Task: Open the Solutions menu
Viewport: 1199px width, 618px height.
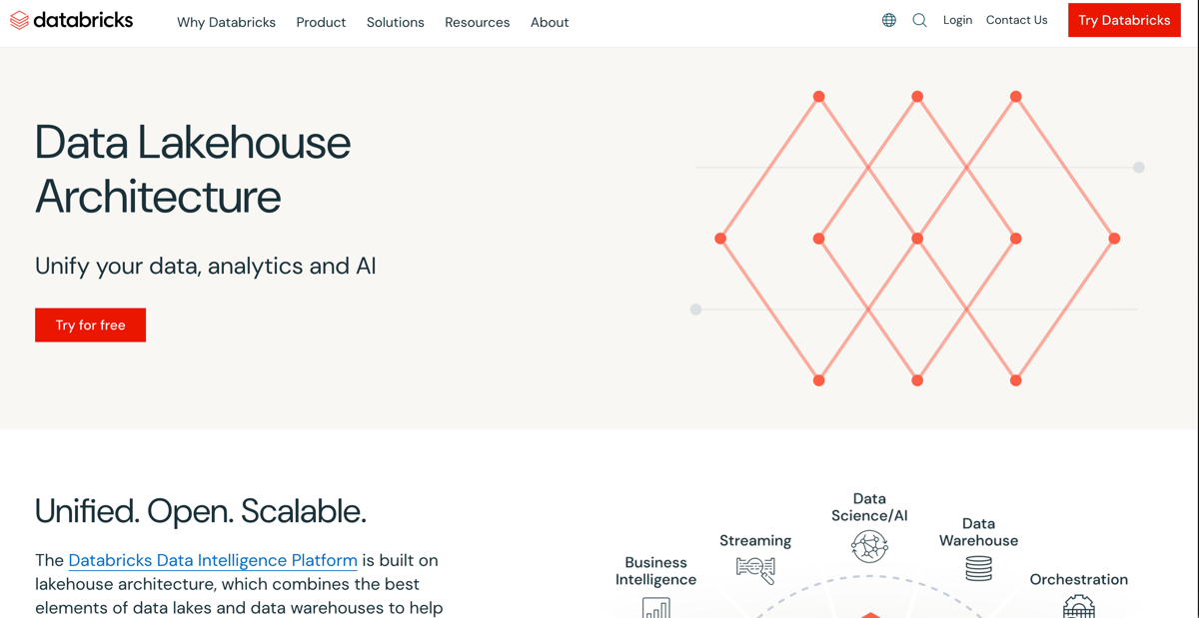Action: point(396,22)
